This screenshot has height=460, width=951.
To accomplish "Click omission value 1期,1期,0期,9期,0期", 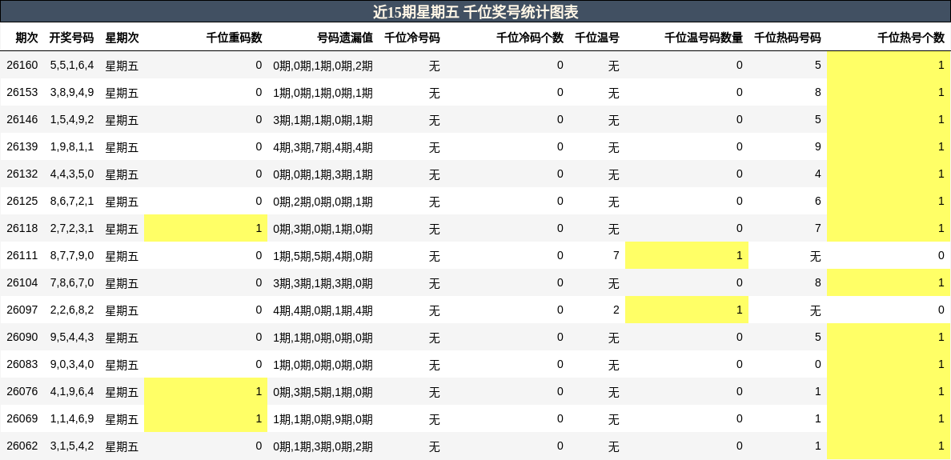I will tap(323, 418).
